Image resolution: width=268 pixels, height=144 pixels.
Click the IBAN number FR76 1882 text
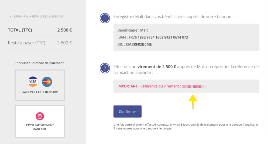tap(158, 37)
